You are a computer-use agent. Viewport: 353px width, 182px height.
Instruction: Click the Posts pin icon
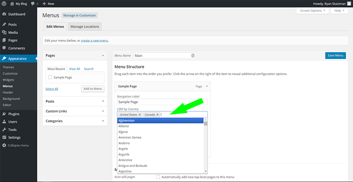(4, 25)
